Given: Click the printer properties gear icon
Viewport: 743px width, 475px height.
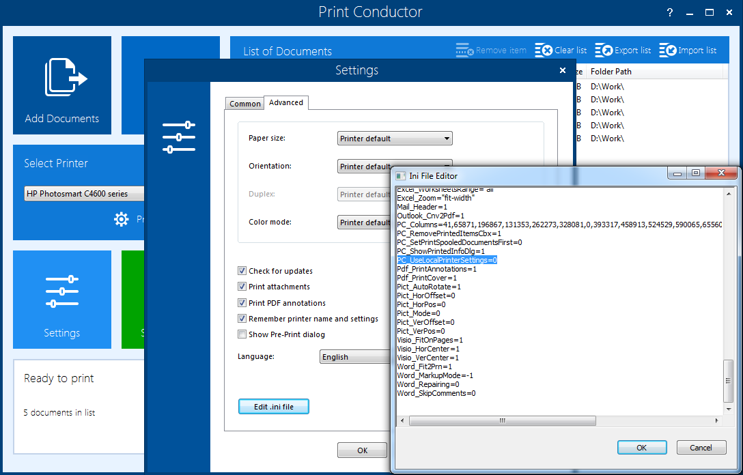Looking at the screenshot, I should click(122, 219).
